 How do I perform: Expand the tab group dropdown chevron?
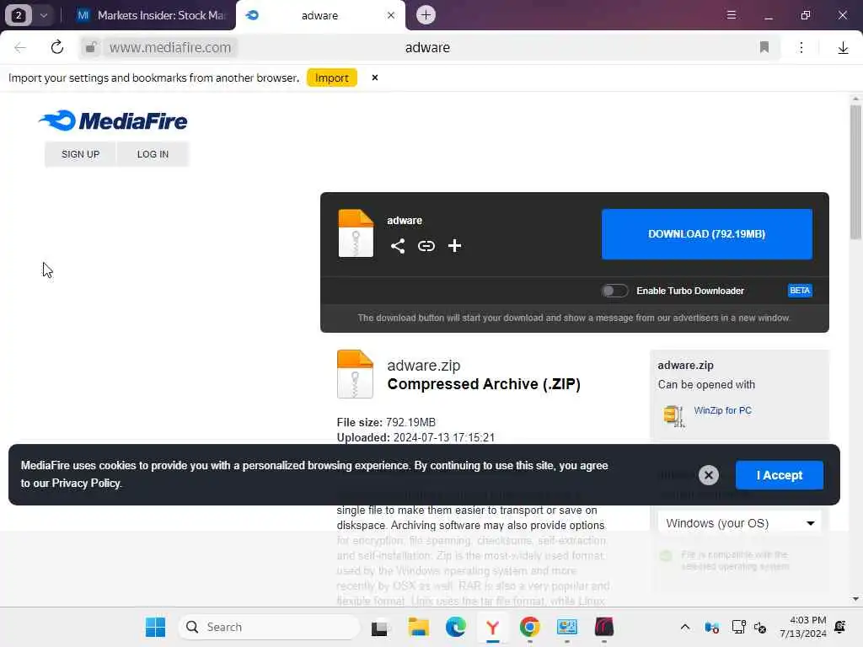(x=44, y=15)
